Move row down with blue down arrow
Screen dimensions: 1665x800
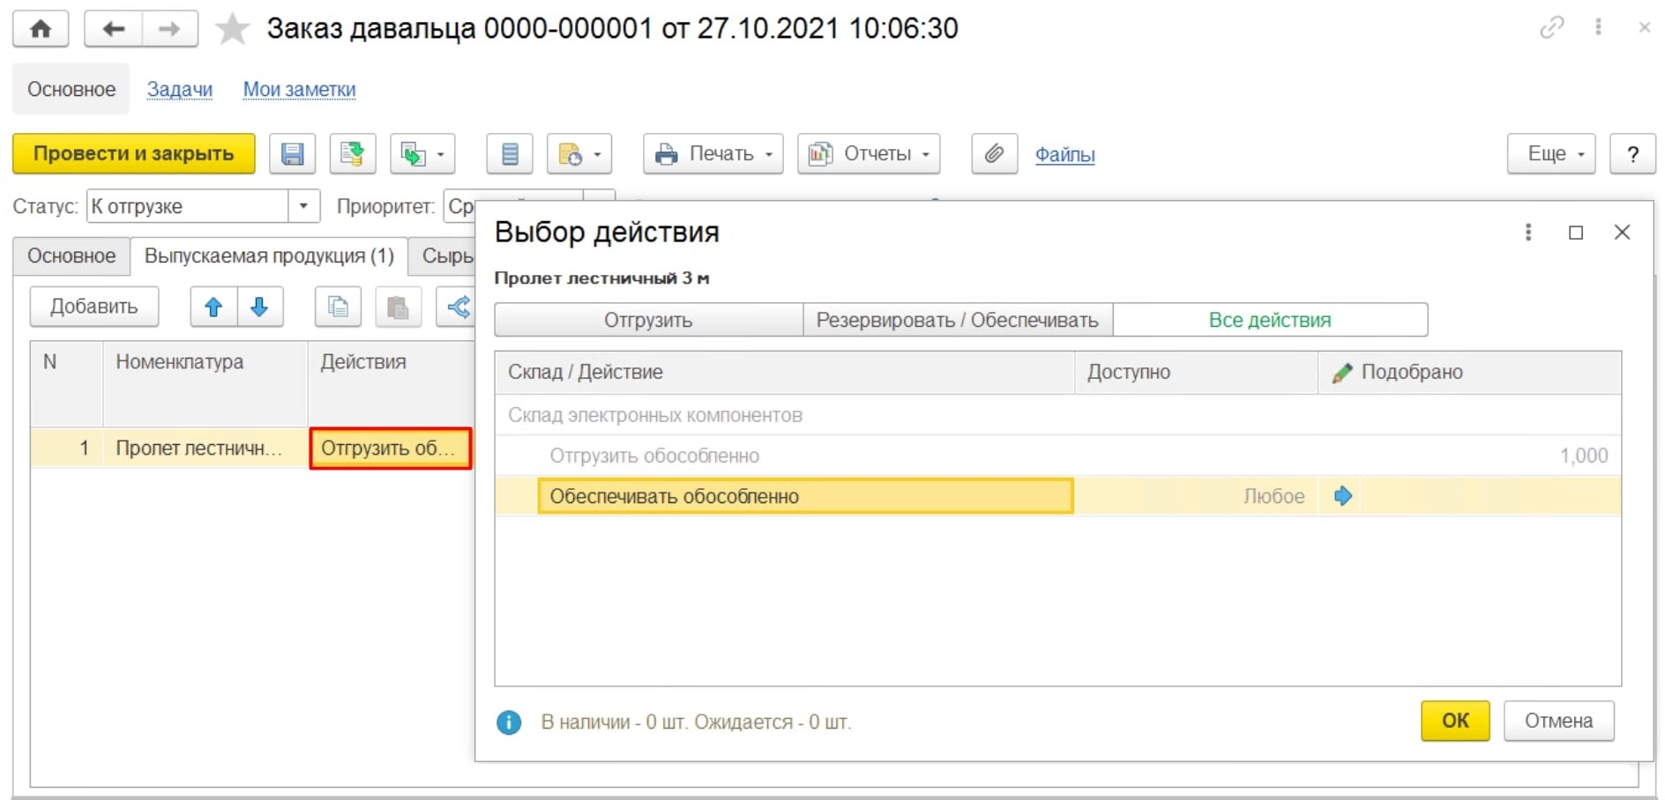coord(259,307)
